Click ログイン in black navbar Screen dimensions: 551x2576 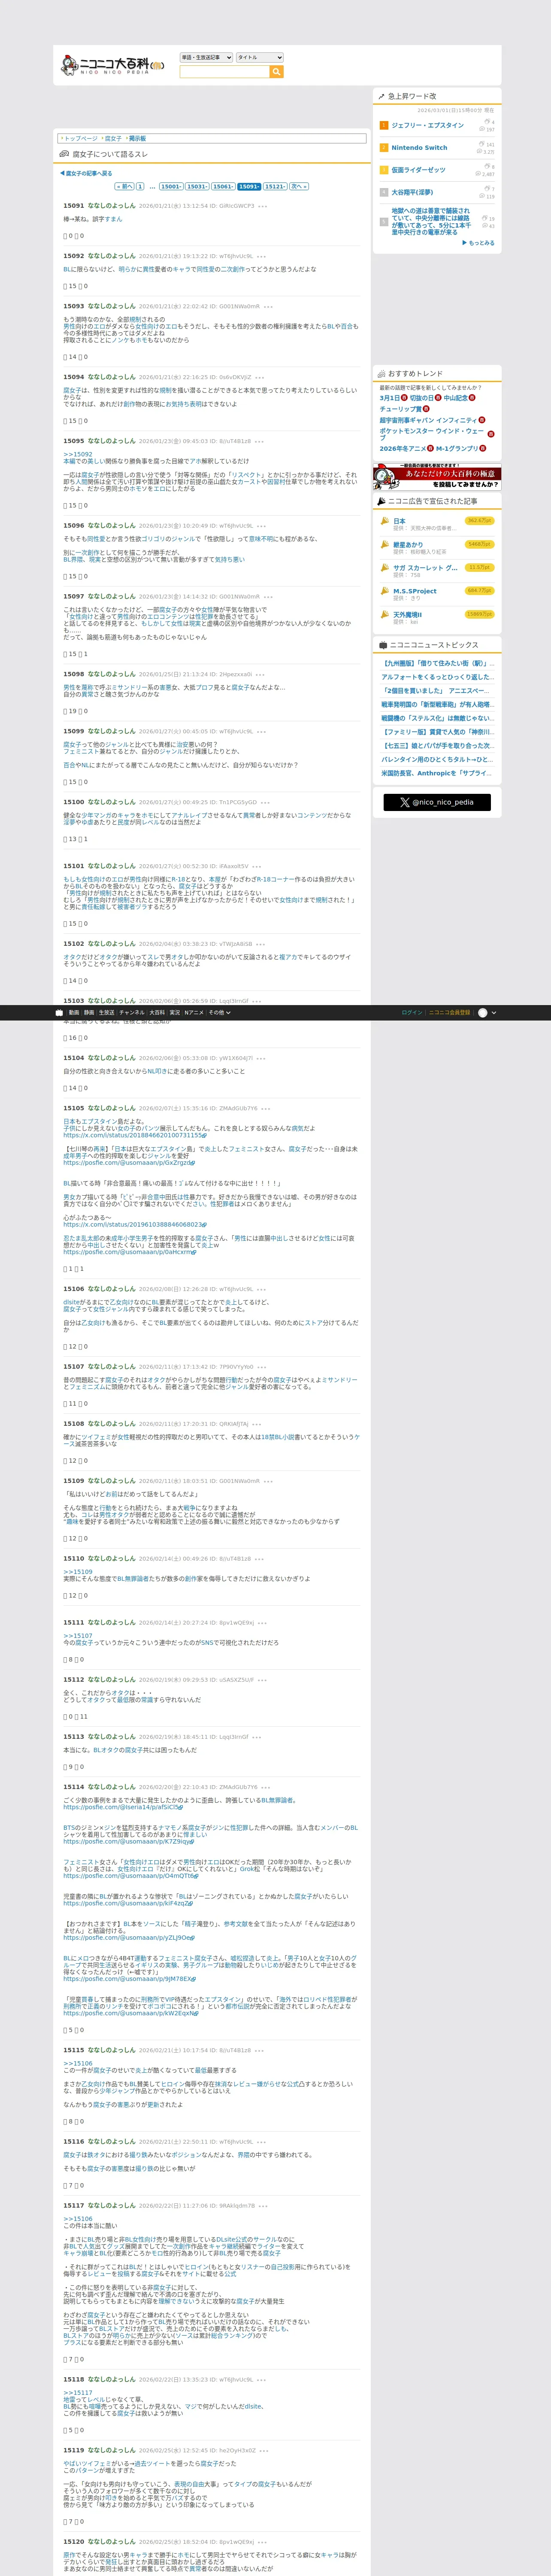(412, 1012)
